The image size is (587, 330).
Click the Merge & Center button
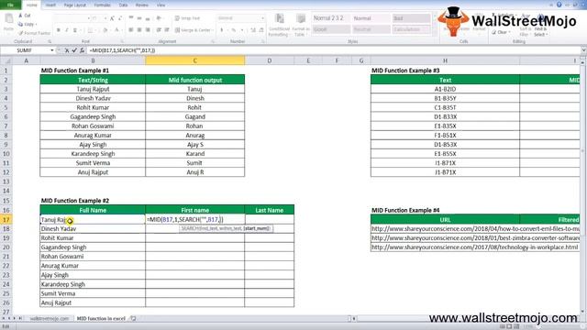194,30
